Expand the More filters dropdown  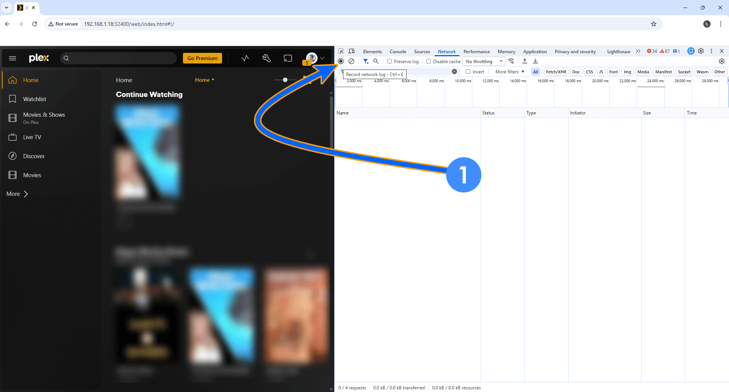point(510,71)
